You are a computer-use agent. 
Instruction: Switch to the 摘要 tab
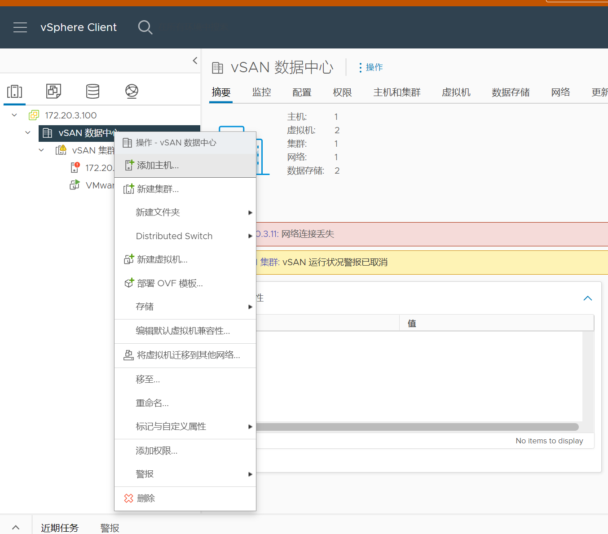pos(221,92)
